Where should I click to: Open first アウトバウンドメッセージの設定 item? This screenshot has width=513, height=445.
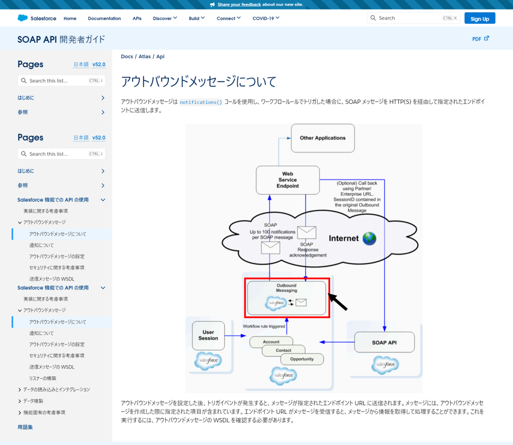click(x=57, y=256)
